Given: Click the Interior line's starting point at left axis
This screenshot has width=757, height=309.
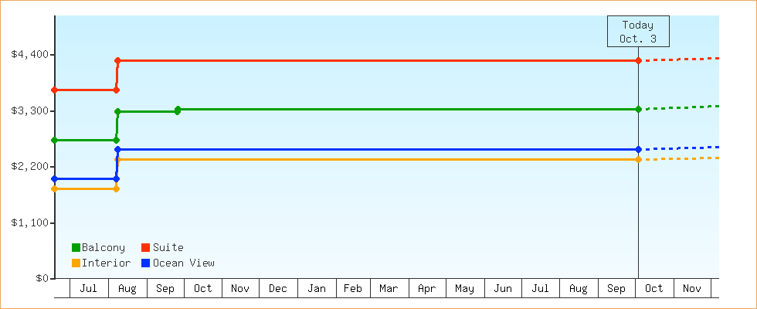Looking at the screenshot, I should pos(55,188).
